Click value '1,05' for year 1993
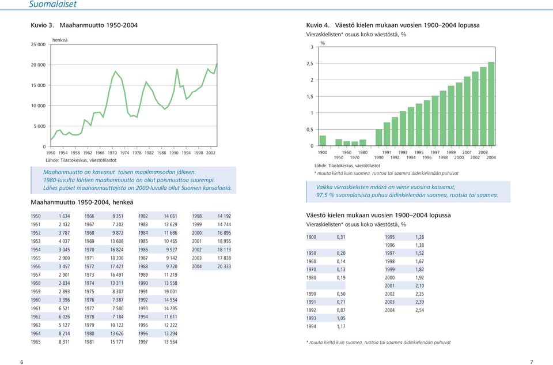Viewport: 553px width, 365px height. point(340,318)
